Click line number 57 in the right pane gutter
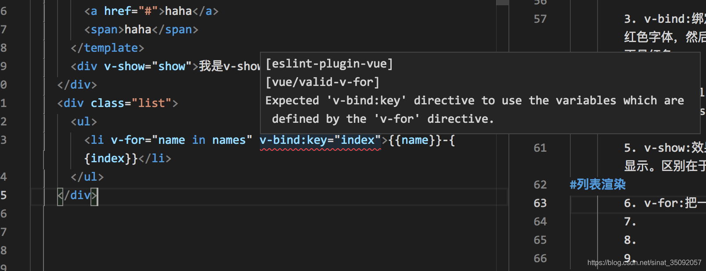The height and width of the screenshot is (271, 706). [x=540, y=19]
